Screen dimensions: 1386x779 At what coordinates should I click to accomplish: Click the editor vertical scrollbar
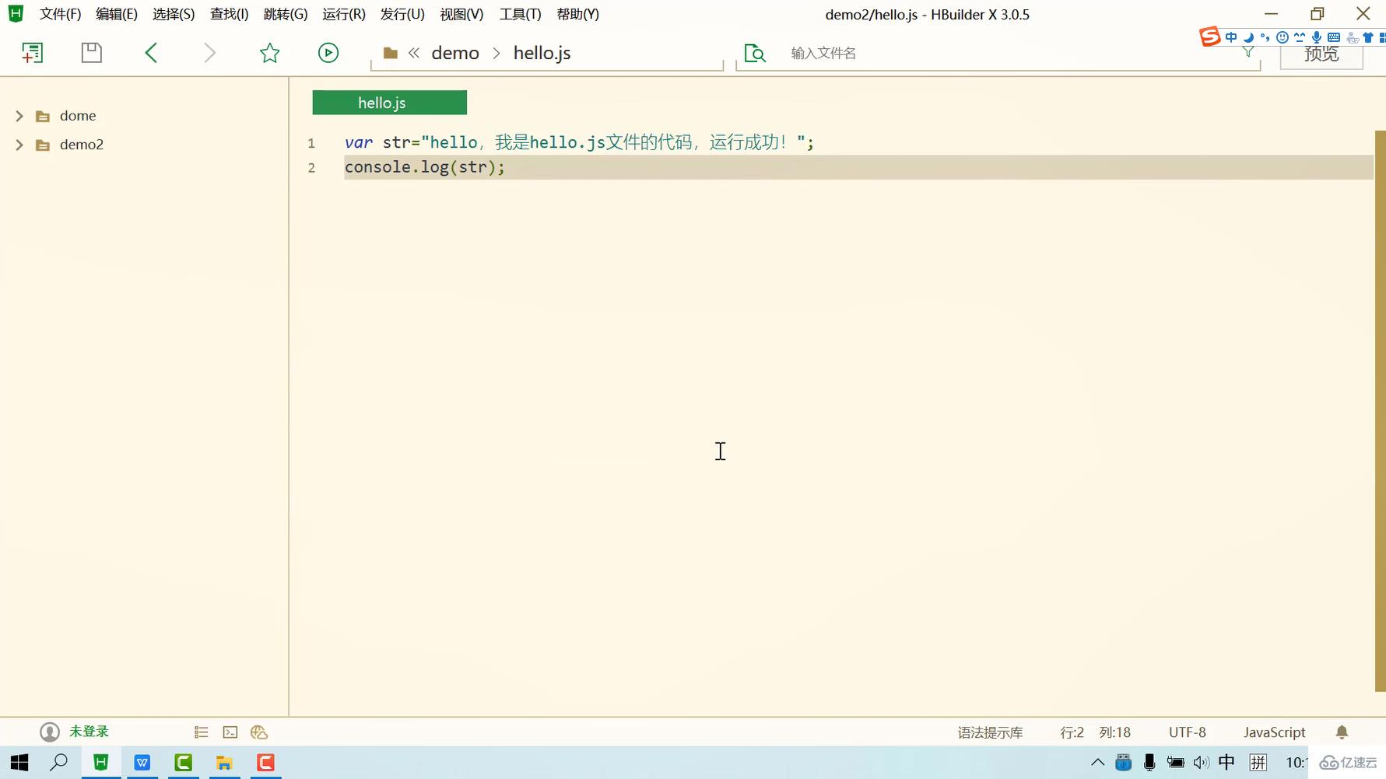coord(1380,410)
